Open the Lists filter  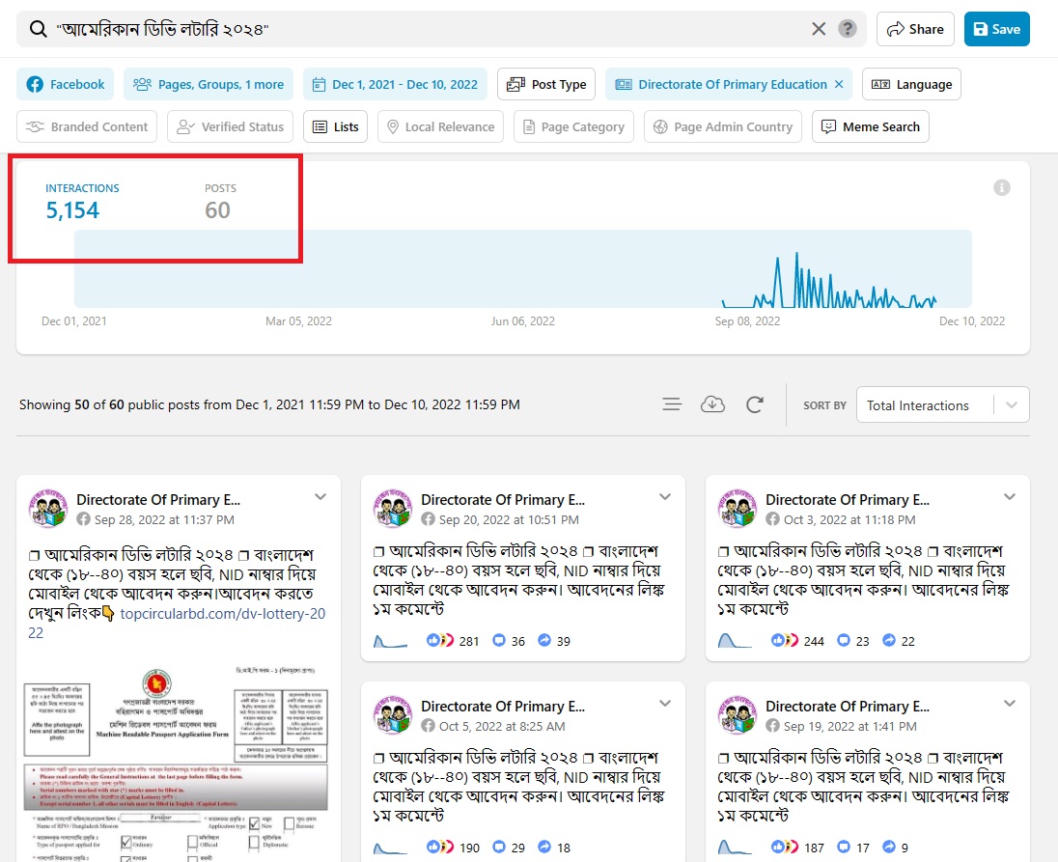coord(335,126)
